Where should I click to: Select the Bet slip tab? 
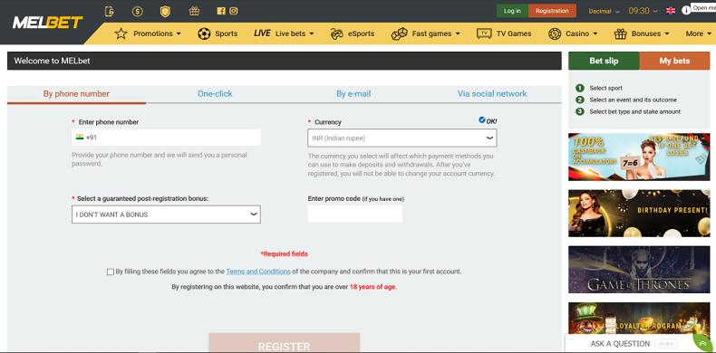(x=604, y=61)
